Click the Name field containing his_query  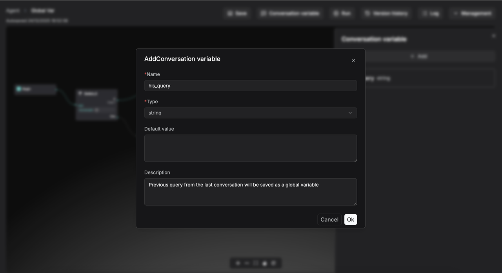[250, 86]
